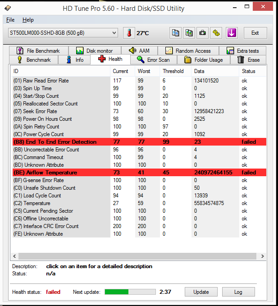Select the failed Airflow Temperature row
This screenshot has width=278, height=306.
pos(139,173)
